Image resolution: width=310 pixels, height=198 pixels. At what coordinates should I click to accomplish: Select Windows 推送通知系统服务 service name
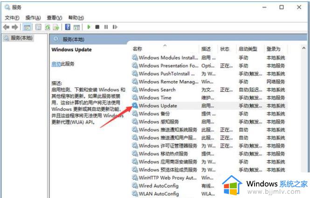tap(168, 130)
